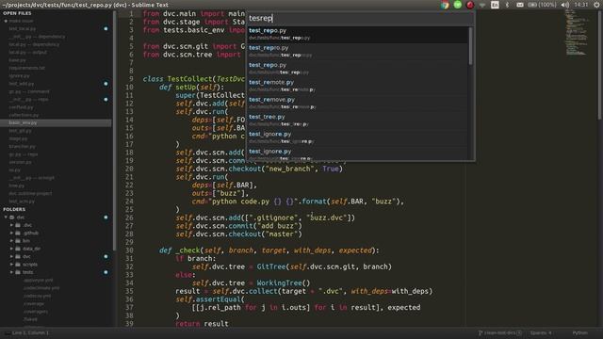Click the tests folder icon in sidebar
This screenshot has height=339, width=603.
tap(18, 272)
